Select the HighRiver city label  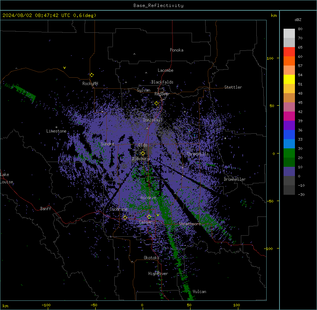coord(158,274)
